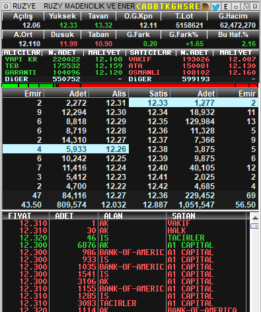Click seller OSMANLI row

pyautogui.click(x=192, y=73)
